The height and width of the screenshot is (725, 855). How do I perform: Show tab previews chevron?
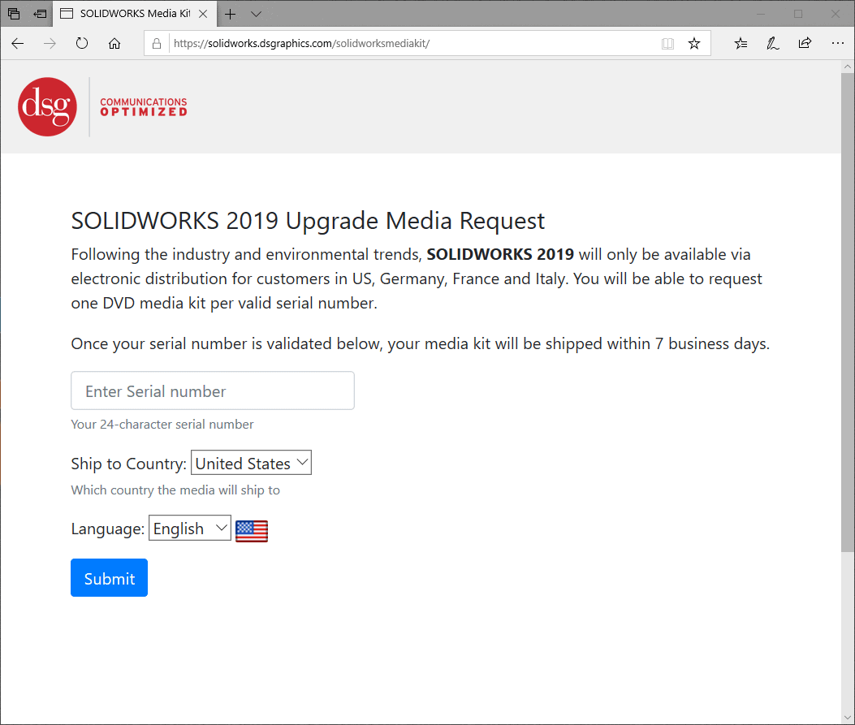(x=256, y=14)
